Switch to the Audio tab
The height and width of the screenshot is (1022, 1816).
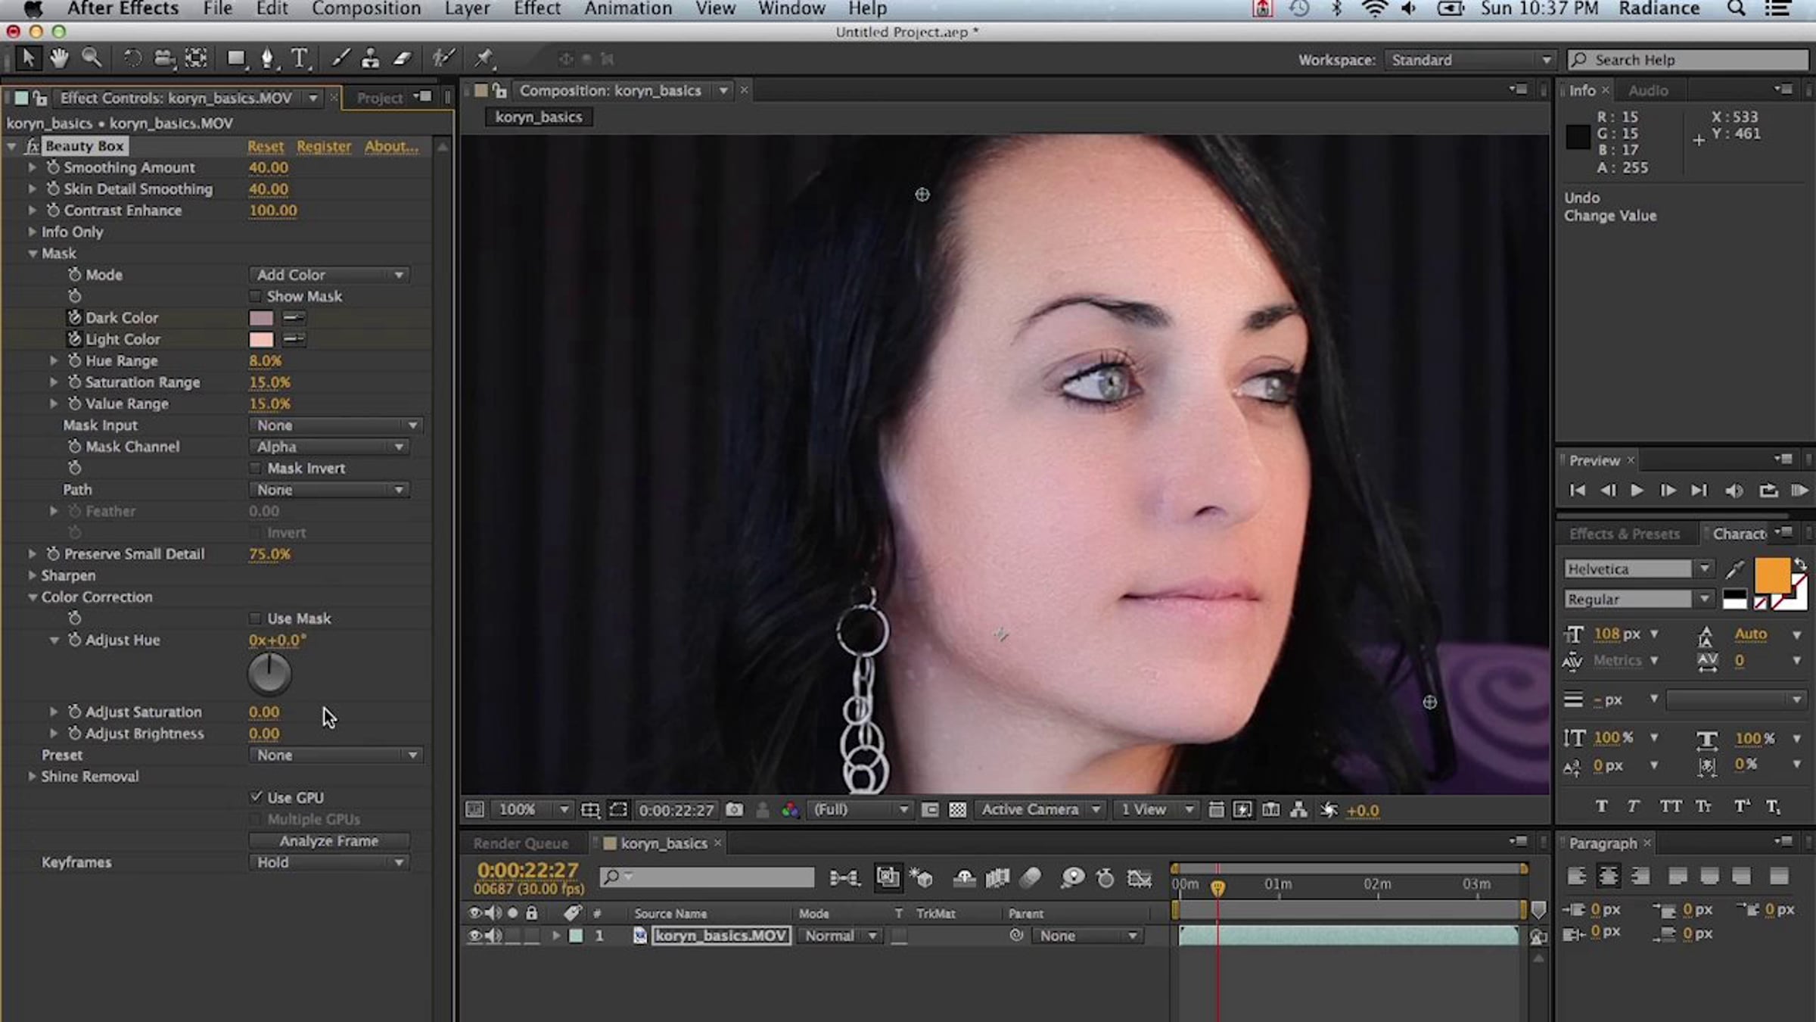click(x=1648, y=90)
